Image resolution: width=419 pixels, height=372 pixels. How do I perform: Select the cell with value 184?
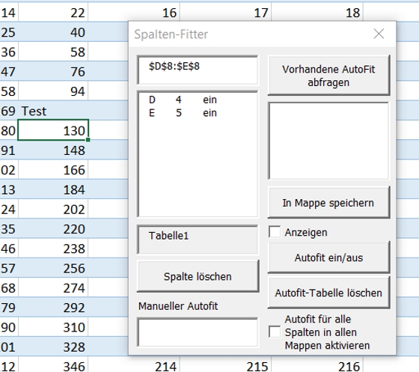tap(53, 189)
